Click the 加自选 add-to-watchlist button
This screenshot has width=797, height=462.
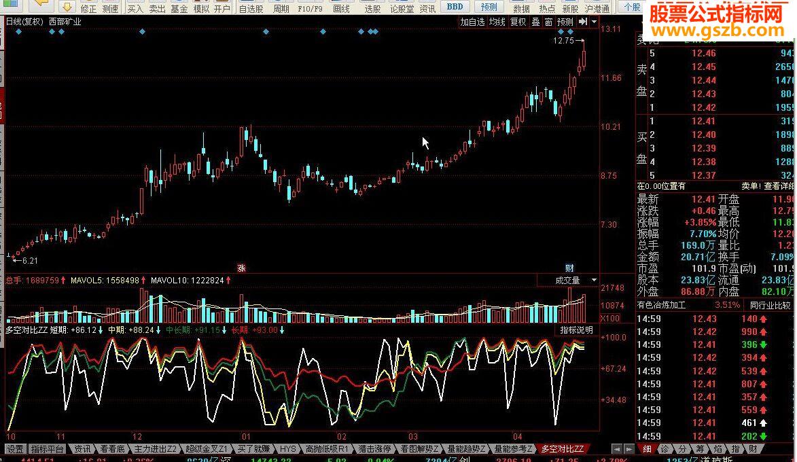pos(472,22)
